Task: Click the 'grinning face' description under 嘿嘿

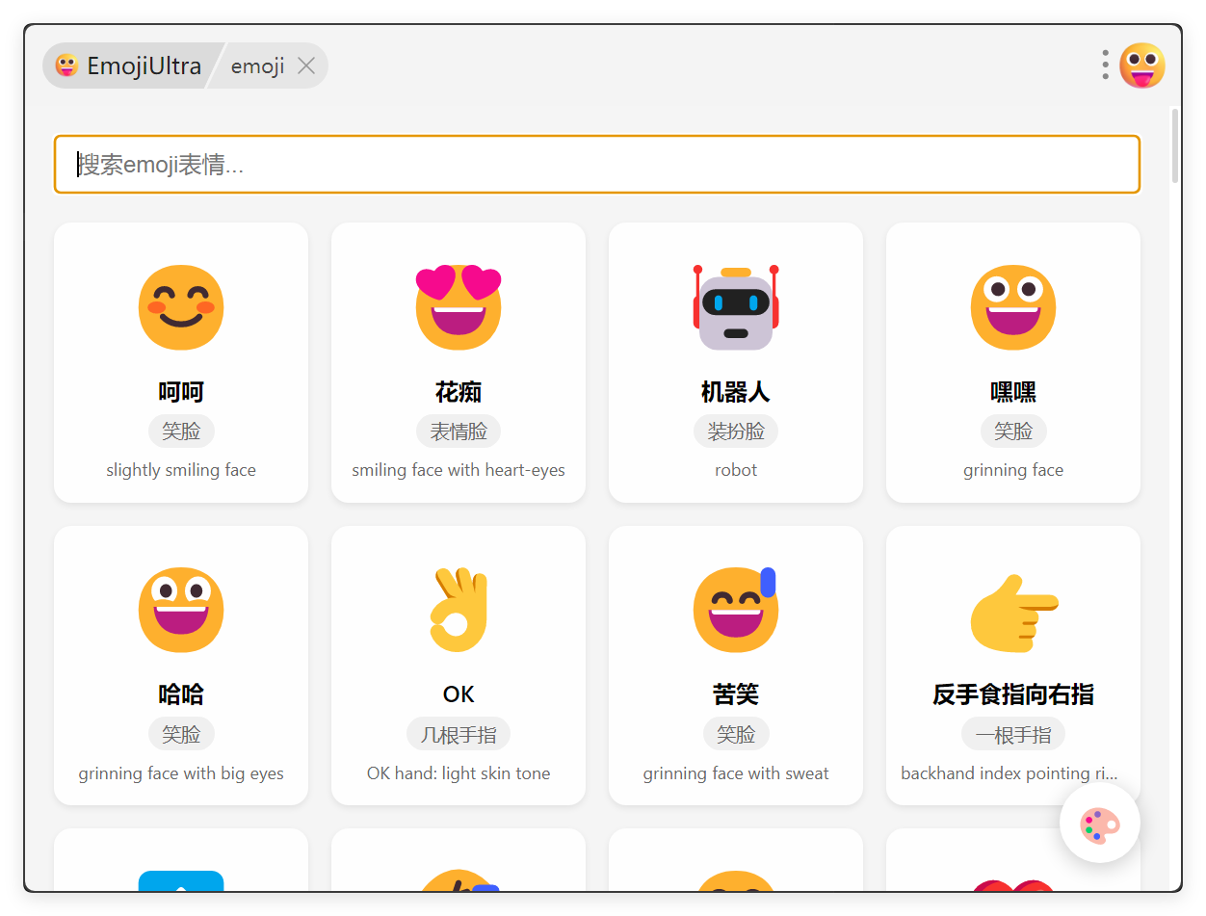Action: click(x=1013, y=470)
